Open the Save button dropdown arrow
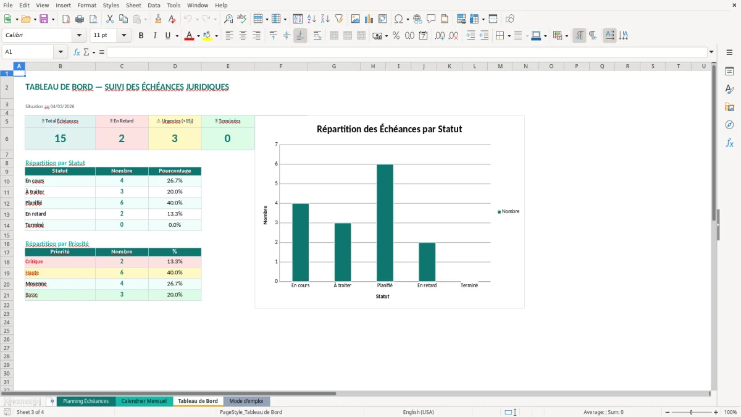Image resolution: width=741 pixels, height=417 pixels. (52, 19)
